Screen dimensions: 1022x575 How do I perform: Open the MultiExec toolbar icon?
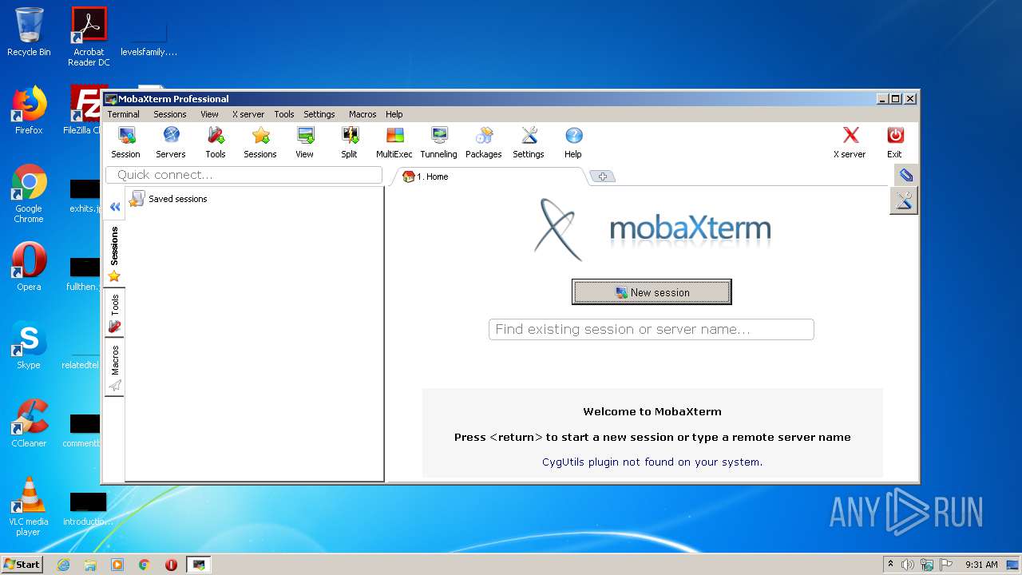pos(394,143)
